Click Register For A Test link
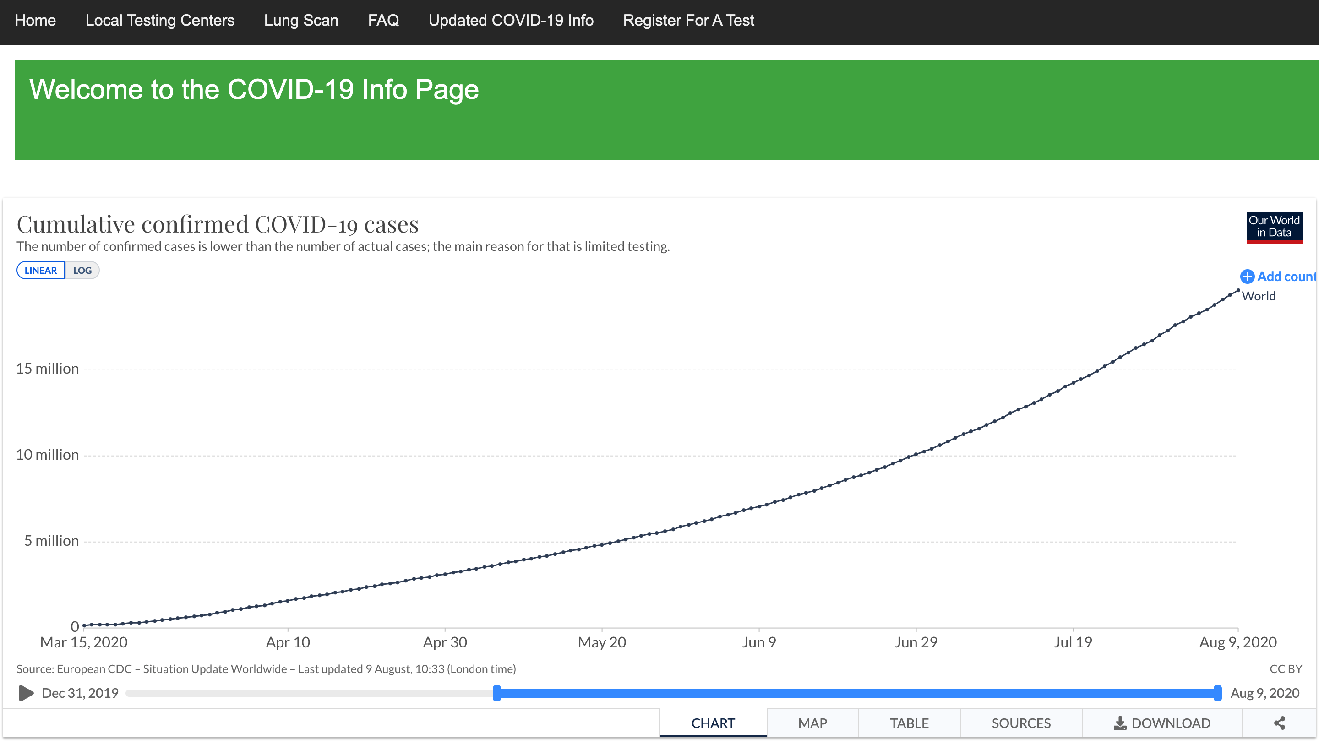1319x750 pixels. [x=688, y=21]
